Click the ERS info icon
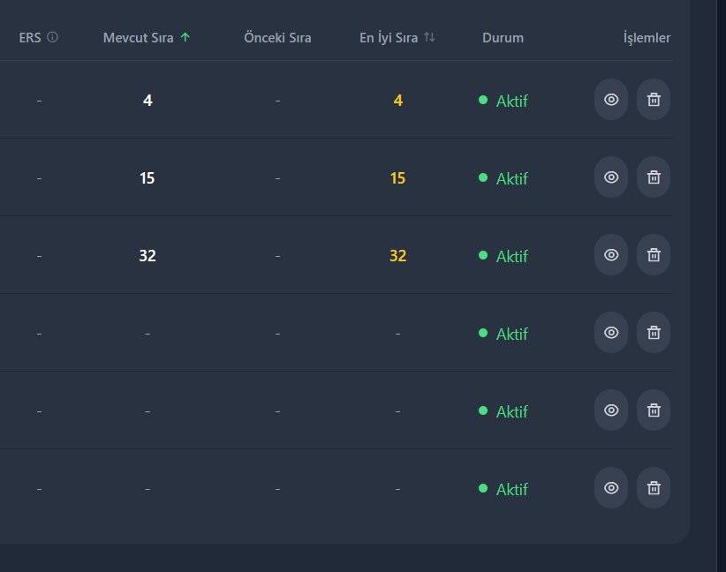The width and height of the screenshot is (726, 572). (x=53, y=37)
